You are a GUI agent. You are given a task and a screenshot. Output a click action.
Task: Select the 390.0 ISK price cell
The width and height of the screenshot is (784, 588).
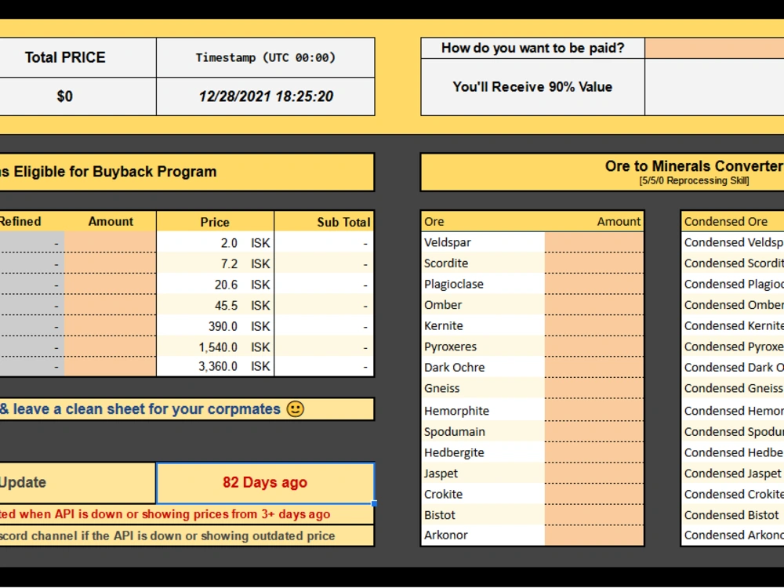click(215, 326)
